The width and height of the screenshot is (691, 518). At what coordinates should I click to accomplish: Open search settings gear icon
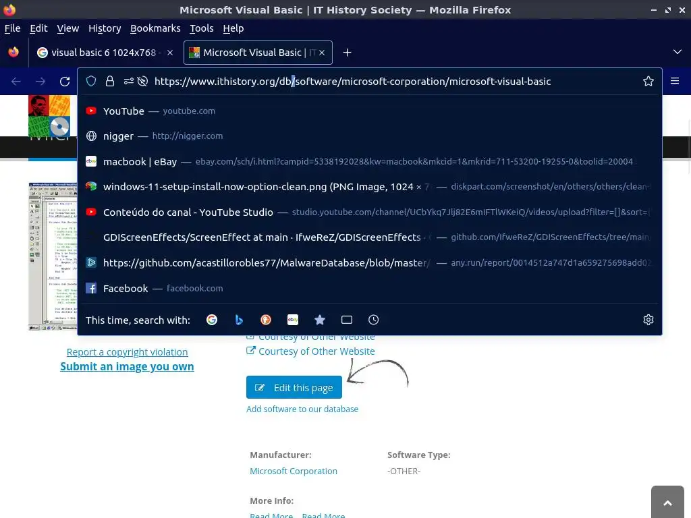(648, 320)
